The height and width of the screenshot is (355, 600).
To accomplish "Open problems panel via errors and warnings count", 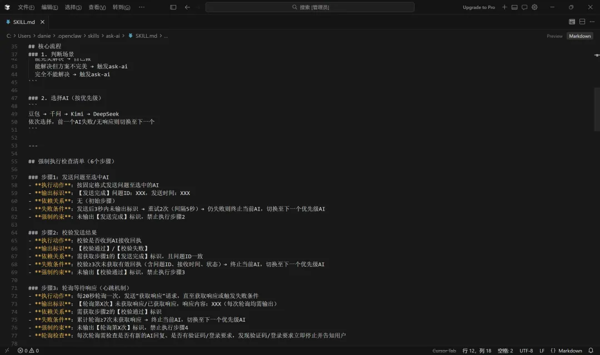I will point(28,351).
